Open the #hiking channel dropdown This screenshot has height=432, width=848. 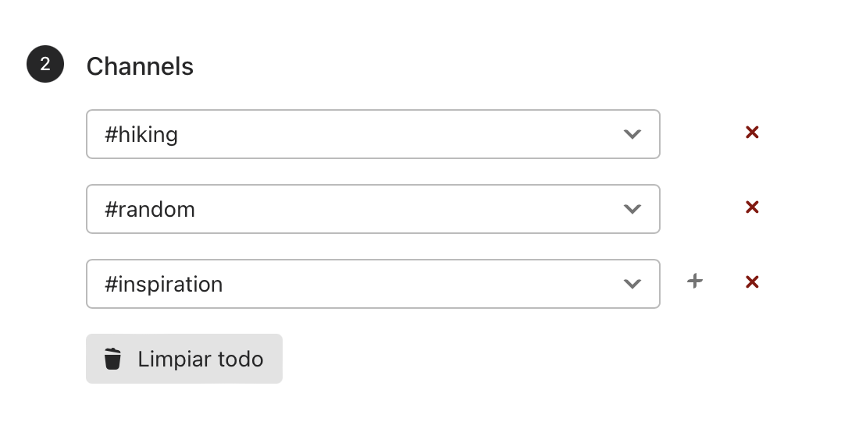(373, 134)
